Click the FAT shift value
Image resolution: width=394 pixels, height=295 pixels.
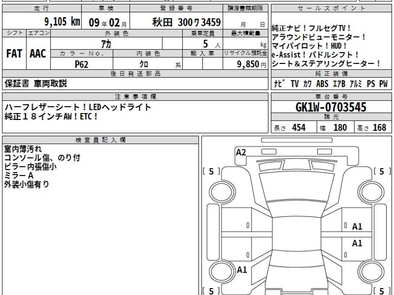[14, 54]
